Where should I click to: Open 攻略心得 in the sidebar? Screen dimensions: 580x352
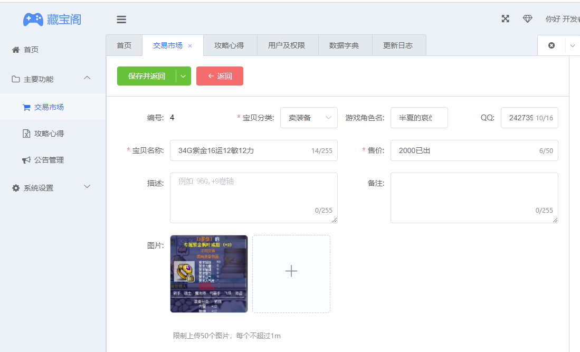[x=53, y=134]
